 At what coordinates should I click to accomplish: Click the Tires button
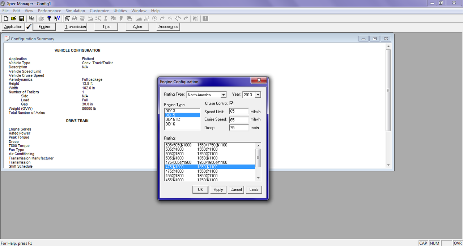click(106, 27)
